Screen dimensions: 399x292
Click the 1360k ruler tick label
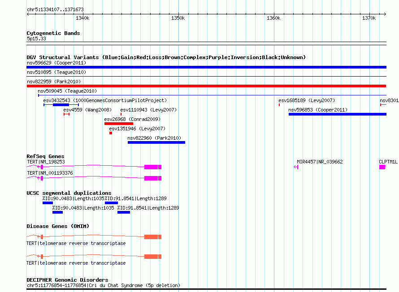pos(273,18)
